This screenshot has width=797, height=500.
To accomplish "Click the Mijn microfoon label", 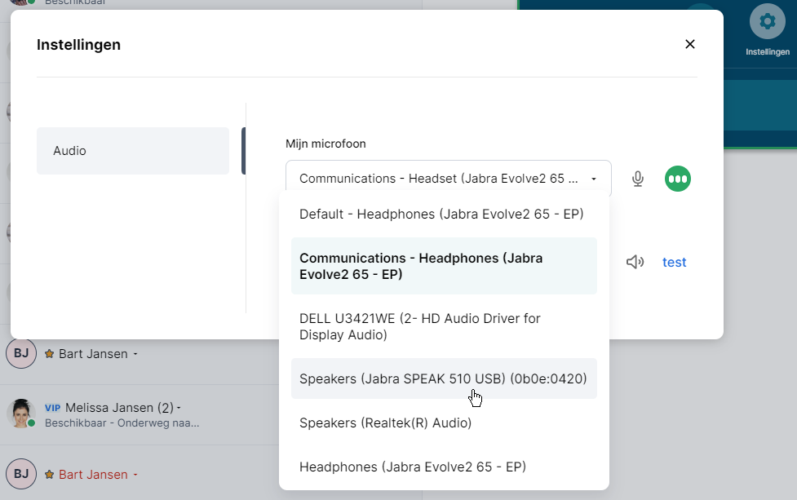I will pyautogui.click(x=325, y=144).
